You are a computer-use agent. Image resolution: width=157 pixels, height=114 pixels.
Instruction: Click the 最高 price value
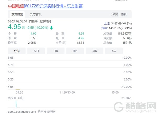81,34
